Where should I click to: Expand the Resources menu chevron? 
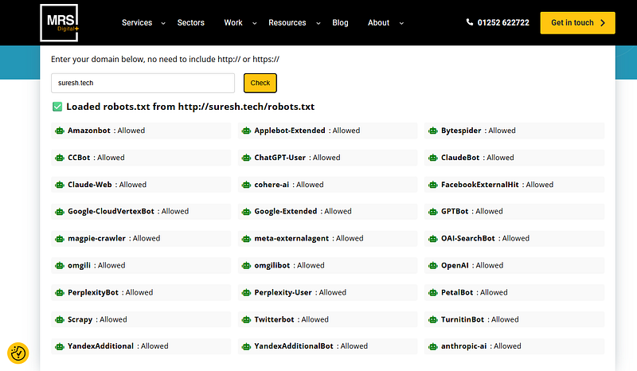(x=318, y=23)
